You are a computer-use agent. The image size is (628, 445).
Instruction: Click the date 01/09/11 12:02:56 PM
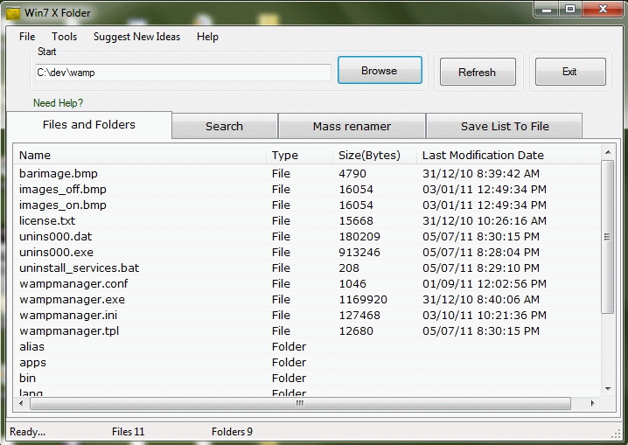tap(485, 284)
